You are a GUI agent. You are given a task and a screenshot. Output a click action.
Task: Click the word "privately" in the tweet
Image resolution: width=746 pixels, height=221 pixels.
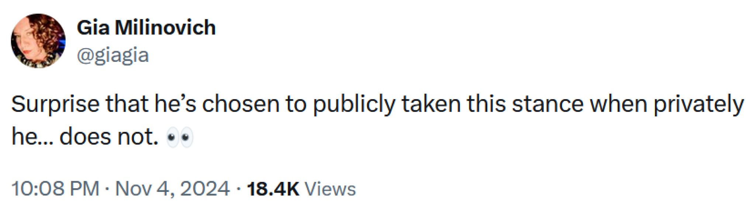pyautogui.click(x=699, y=104)
